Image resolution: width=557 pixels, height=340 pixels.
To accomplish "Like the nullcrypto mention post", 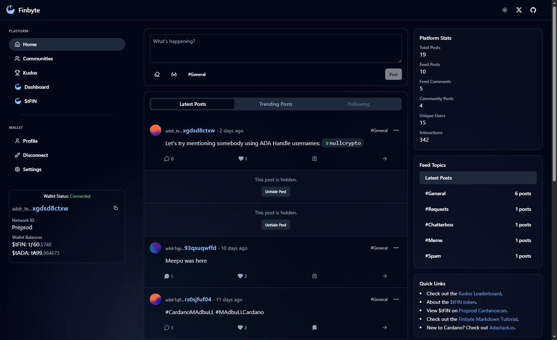I will tap(243, 159).
